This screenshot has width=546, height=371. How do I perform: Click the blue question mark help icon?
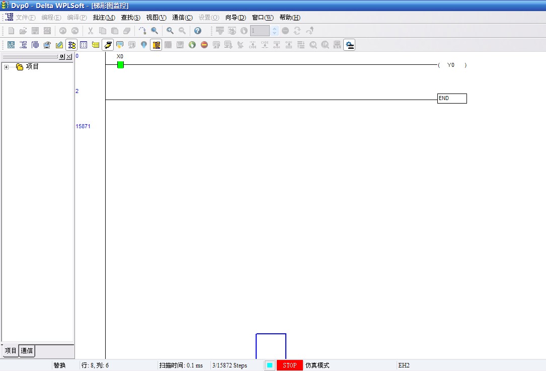pos(198,31)
